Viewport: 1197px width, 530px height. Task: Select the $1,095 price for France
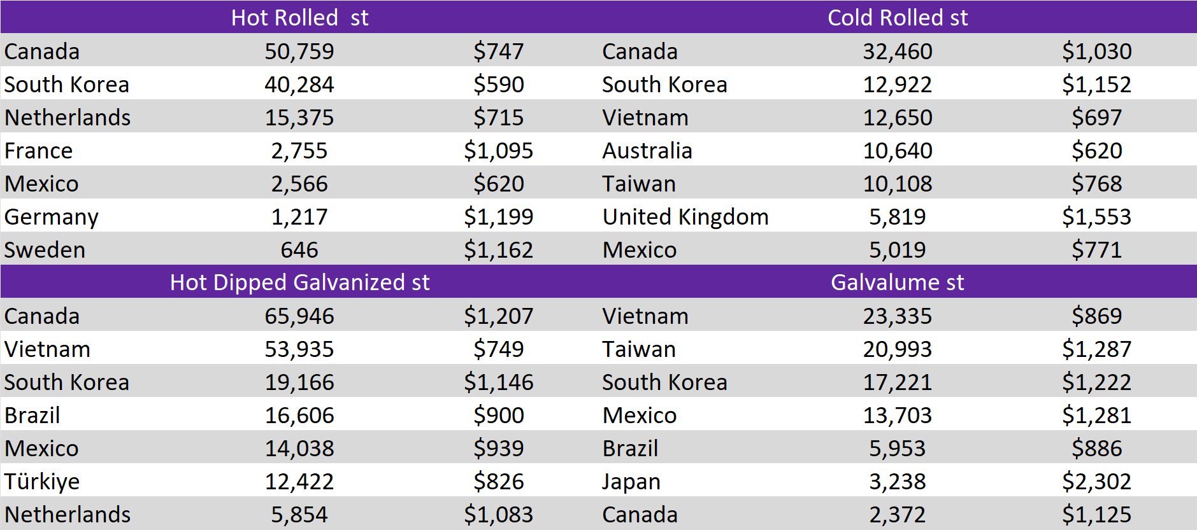[498, 151]
